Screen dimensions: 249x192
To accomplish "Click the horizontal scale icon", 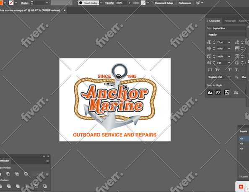I will pos(237,56).
